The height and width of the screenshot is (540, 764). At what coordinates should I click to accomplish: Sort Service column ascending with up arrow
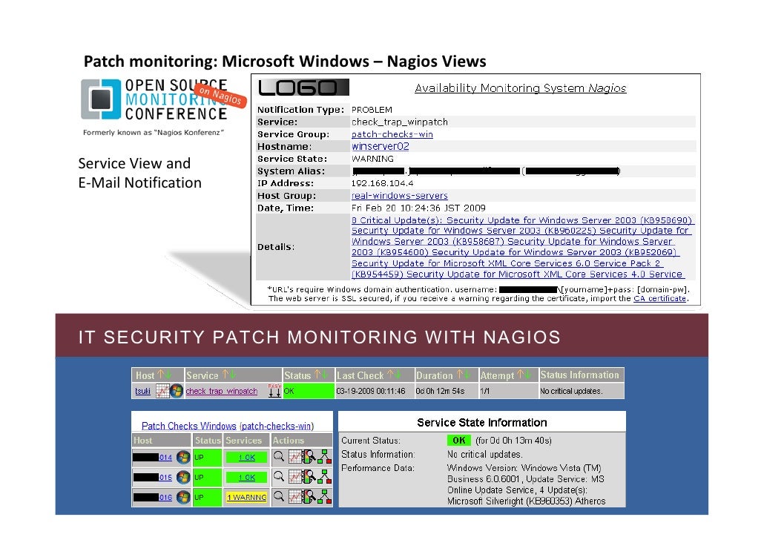(x=225, y=375)
